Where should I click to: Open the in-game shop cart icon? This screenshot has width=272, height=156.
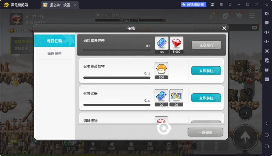(x=239, y=16)
